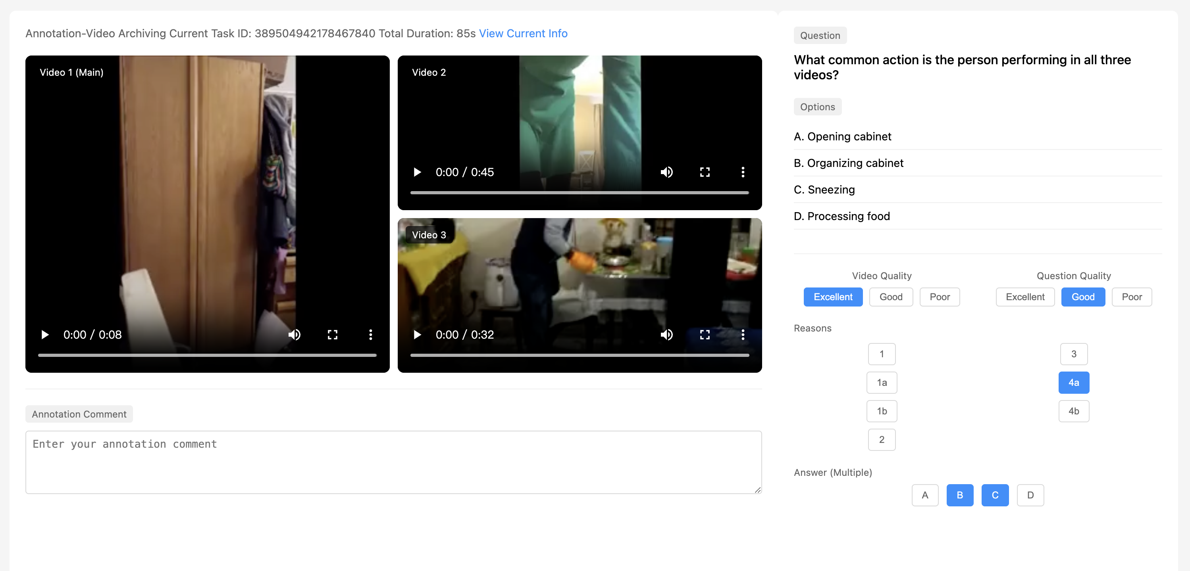This screenshot has width=1190, height=571.
Task: Expand Video 3 to fullscreen
Action: click(705, 335)
